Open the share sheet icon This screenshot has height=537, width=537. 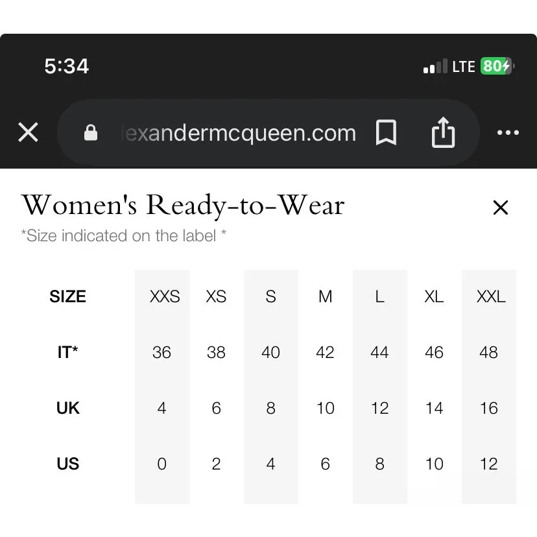[443, 133]
